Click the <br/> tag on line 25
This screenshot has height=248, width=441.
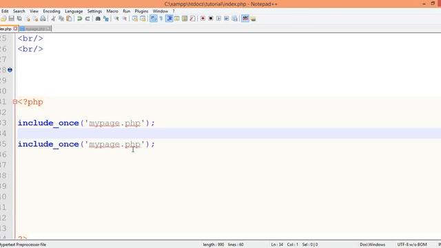(30, 39)
